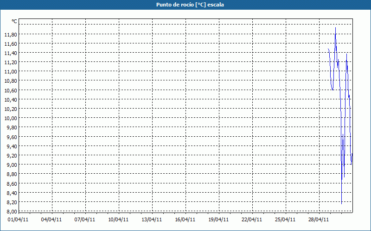Click the 19/04/11 date label
Screen dimensions: 371x231
point(218,220)
